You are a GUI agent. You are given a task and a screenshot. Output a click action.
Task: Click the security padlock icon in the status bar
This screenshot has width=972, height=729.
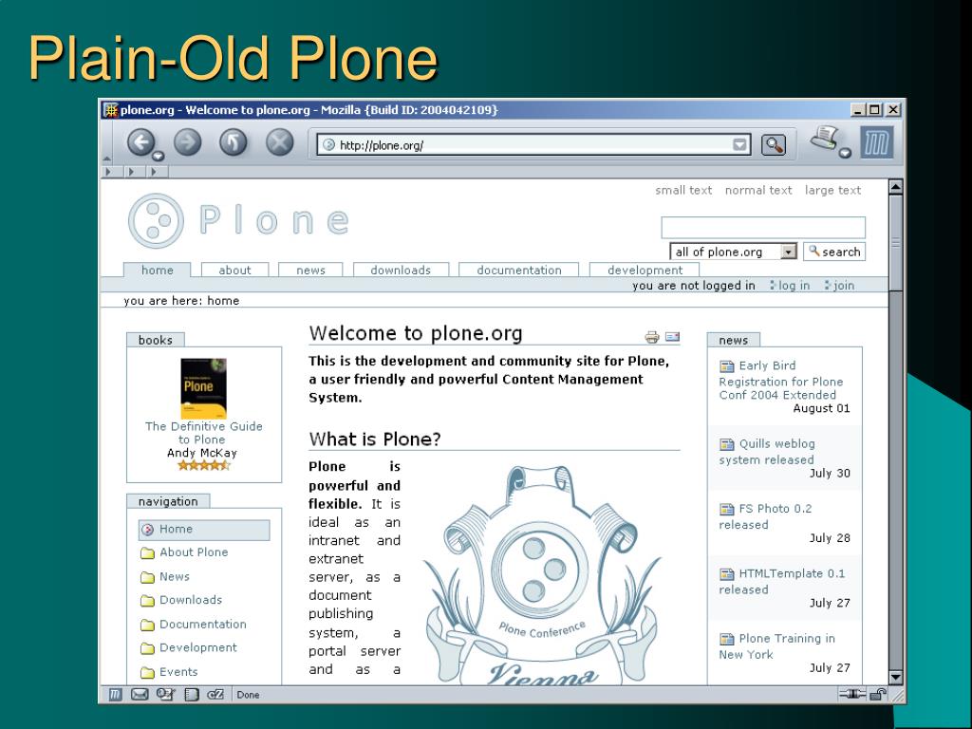click(878, 694)
